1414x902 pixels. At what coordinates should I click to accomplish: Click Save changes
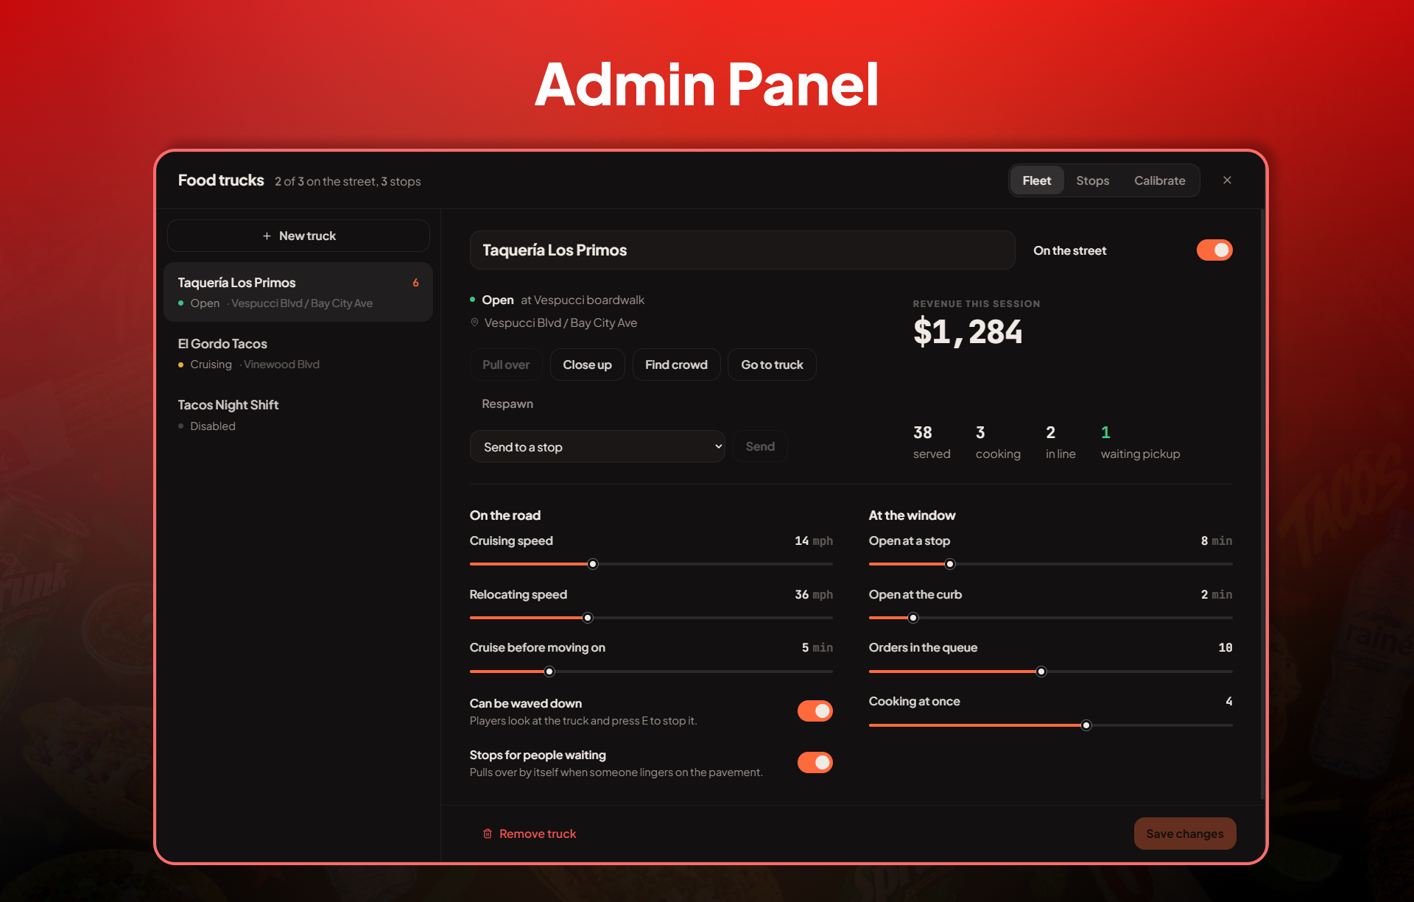[x=1184, y=834]
